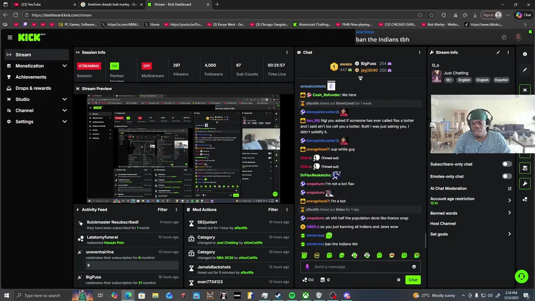Click the notifications icon in Kick header
This screenshot has height=301, width=535.
pos(504,37)
